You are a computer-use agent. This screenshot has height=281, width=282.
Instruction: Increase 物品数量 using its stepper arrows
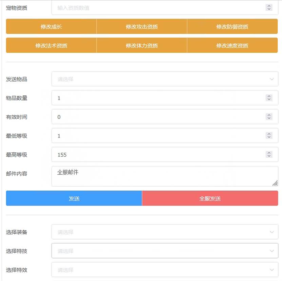[x=268, y=96]
